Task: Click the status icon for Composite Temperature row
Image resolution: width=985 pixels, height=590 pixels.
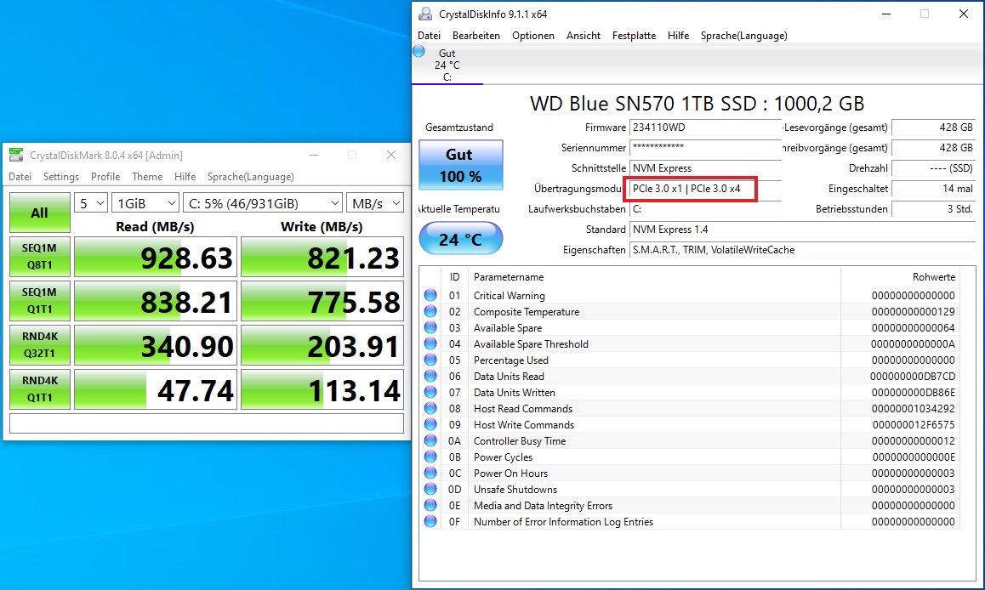Action: pos(430,311)
